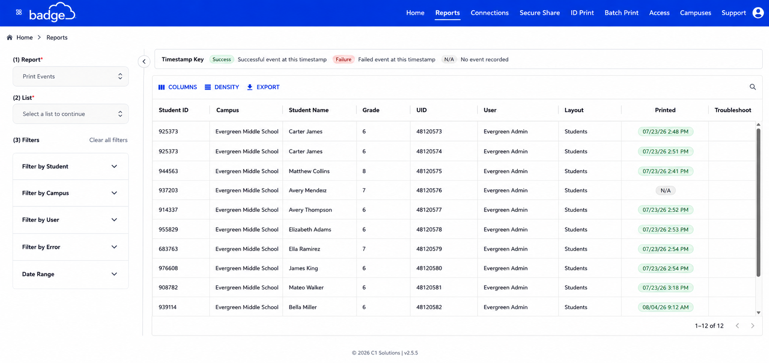Change table DENSITY setting
The width and height of the screenshot is (769, 363).
(x=222, y=87)
